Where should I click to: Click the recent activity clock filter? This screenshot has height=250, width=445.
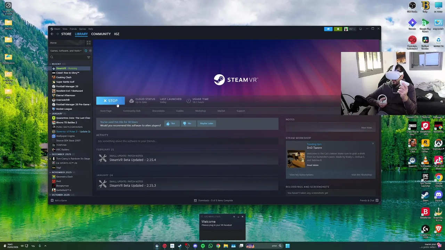(x=86, y=51)
